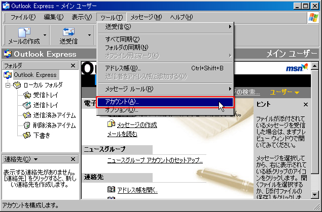Click the 送信トレイ outbox icon

pos(27,105)
